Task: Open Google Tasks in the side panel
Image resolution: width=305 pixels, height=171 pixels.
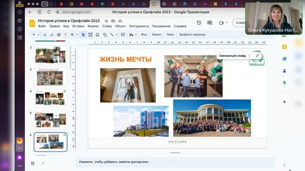Action: tap(285, 59)
